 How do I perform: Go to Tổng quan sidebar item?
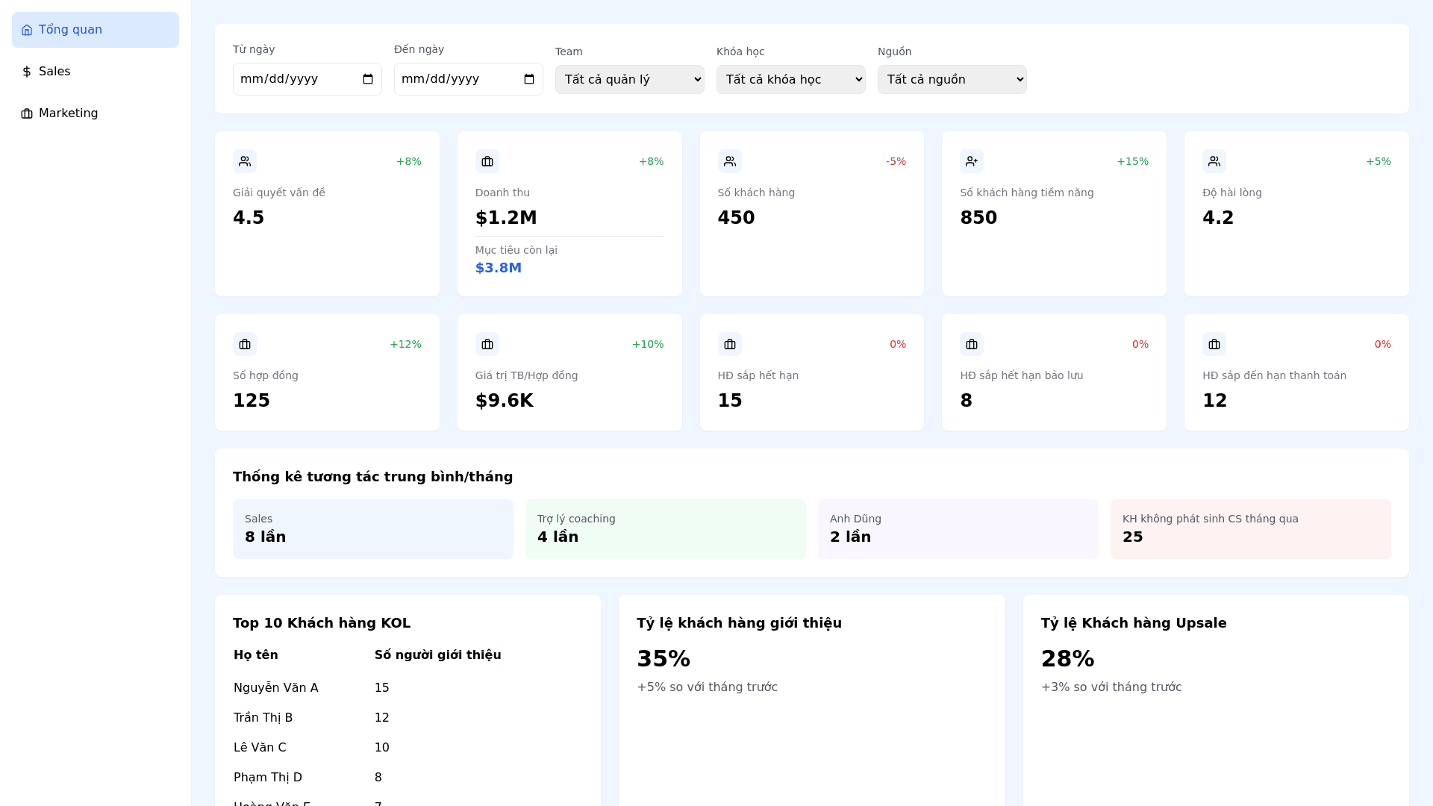(x=96, y=30)
